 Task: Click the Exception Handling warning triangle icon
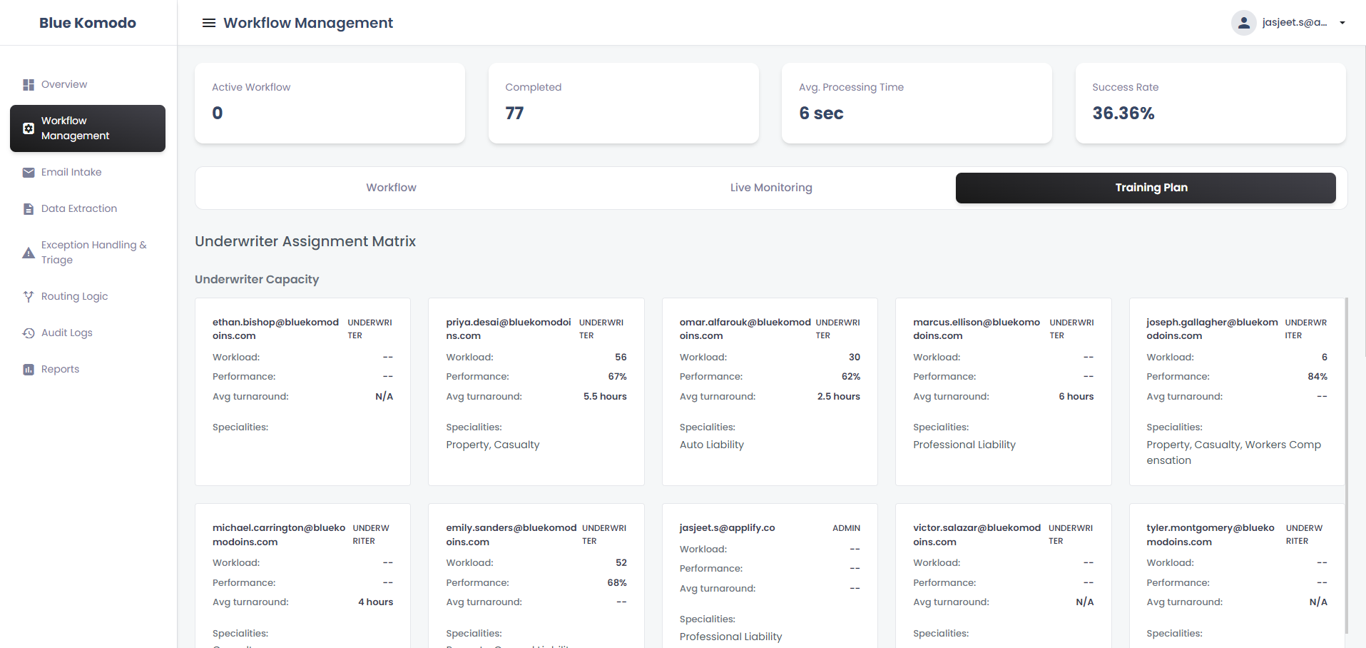29,253
